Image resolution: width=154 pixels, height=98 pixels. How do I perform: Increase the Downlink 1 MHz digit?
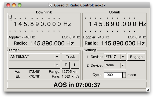[25, 18]
